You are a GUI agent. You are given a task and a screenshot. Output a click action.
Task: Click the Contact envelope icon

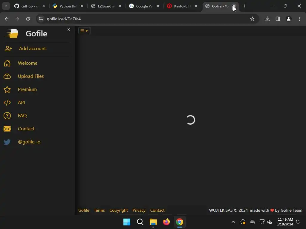(7, 129)
